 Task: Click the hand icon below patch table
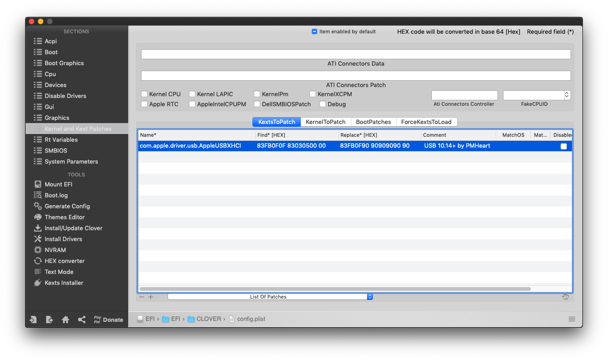[x=566, y=297]
